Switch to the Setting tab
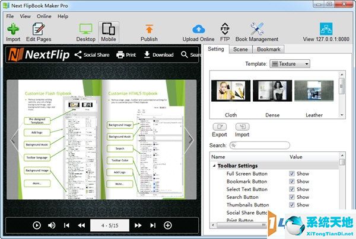The width and height of the screenshot is (356, 239). 216,49
